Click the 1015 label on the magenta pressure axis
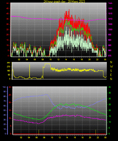The width and height of the screenshot is (118, 141). [110, 13]
